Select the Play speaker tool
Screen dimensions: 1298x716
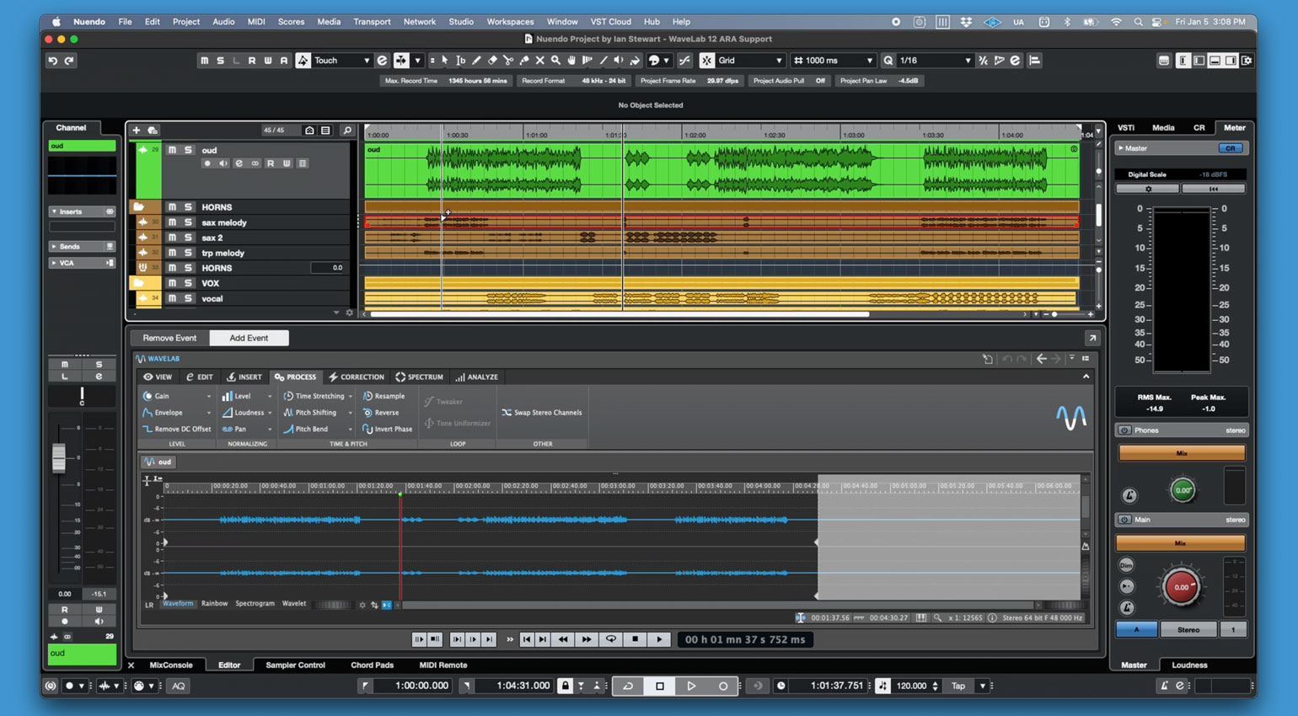click(619, 61)
